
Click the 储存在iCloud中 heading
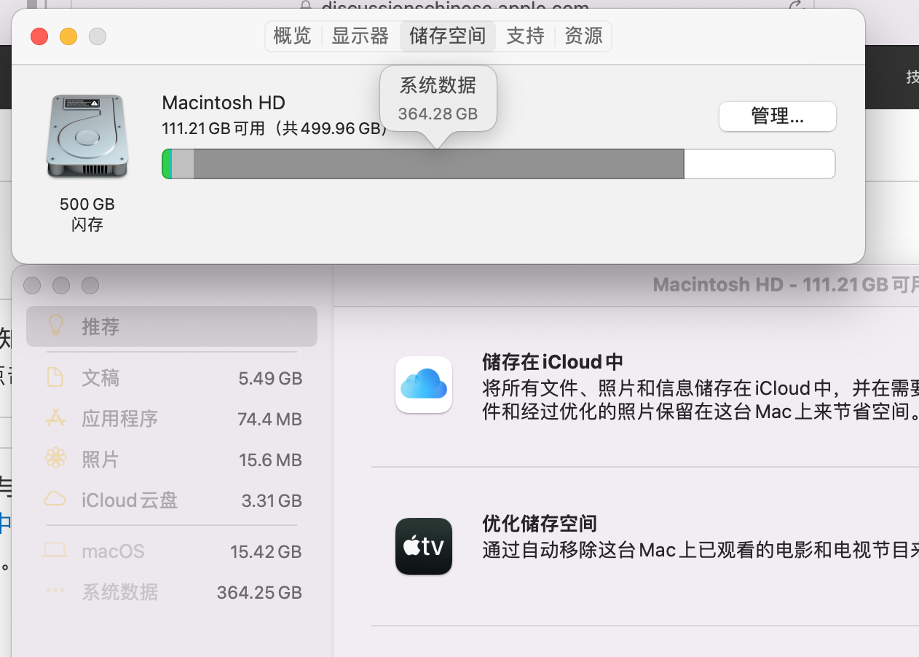click(x=553, y=362)
